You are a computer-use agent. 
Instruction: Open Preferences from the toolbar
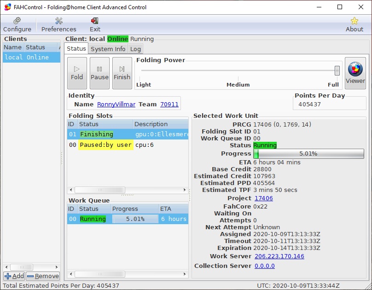click(58, 25)
